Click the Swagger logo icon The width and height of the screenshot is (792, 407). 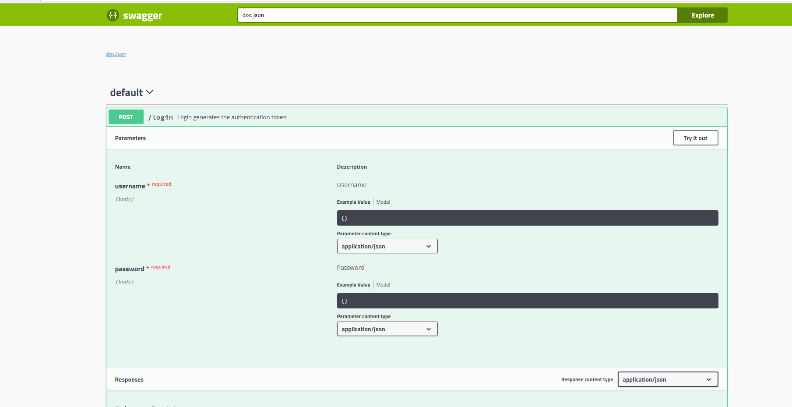point(113,15)
